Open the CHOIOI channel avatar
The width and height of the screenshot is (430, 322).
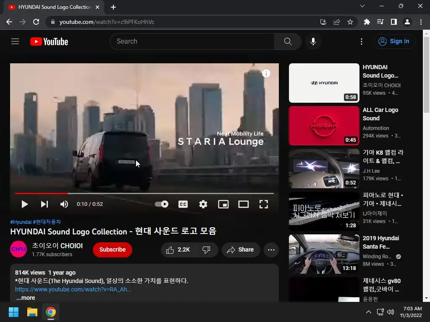(18, 249)
